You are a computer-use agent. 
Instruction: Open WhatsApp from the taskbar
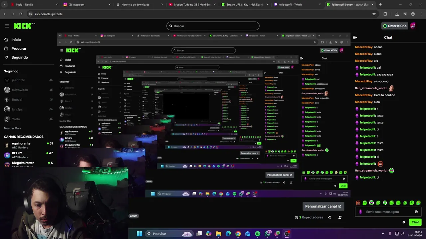coord(268,234)
